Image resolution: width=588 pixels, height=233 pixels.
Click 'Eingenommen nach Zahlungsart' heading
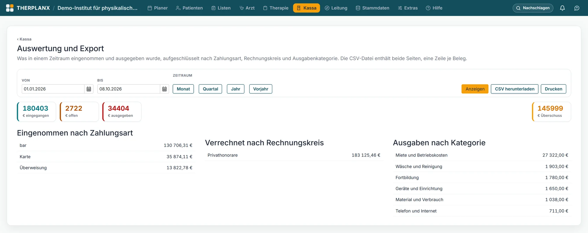(75, 133)
